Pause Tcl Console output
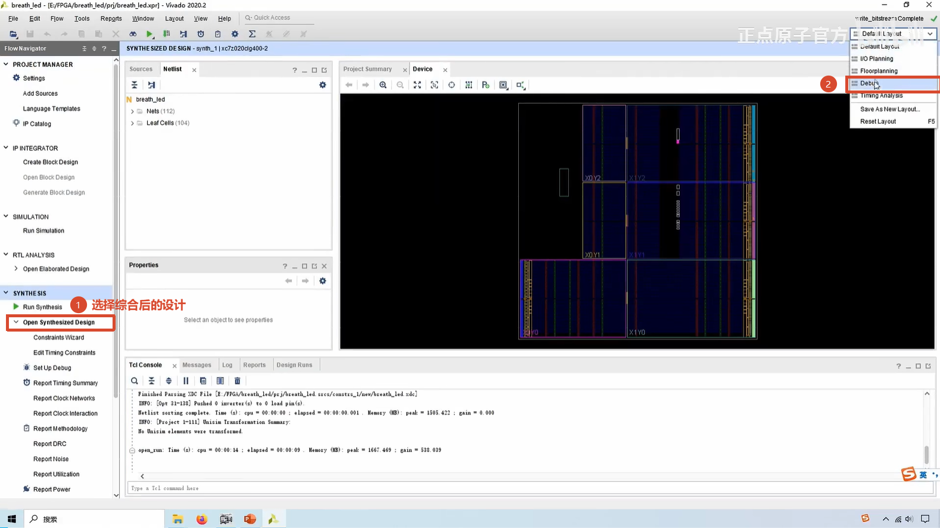The height and width of the screenshot is (528, 940). click(x=186, y=381)
